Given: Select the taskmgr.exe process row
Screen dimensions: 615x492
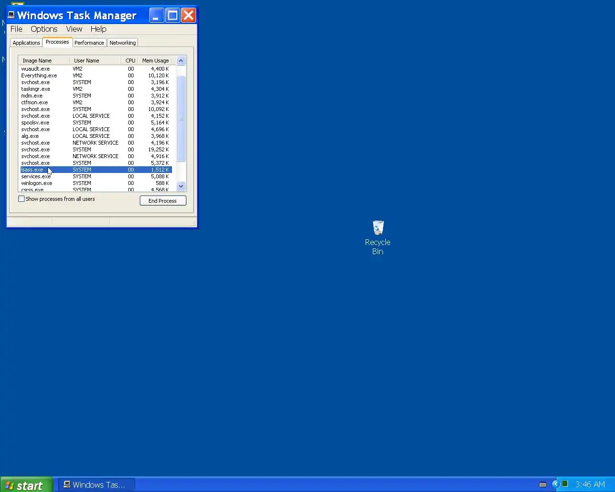Looking at the screenshot, I should click(95, 89).
